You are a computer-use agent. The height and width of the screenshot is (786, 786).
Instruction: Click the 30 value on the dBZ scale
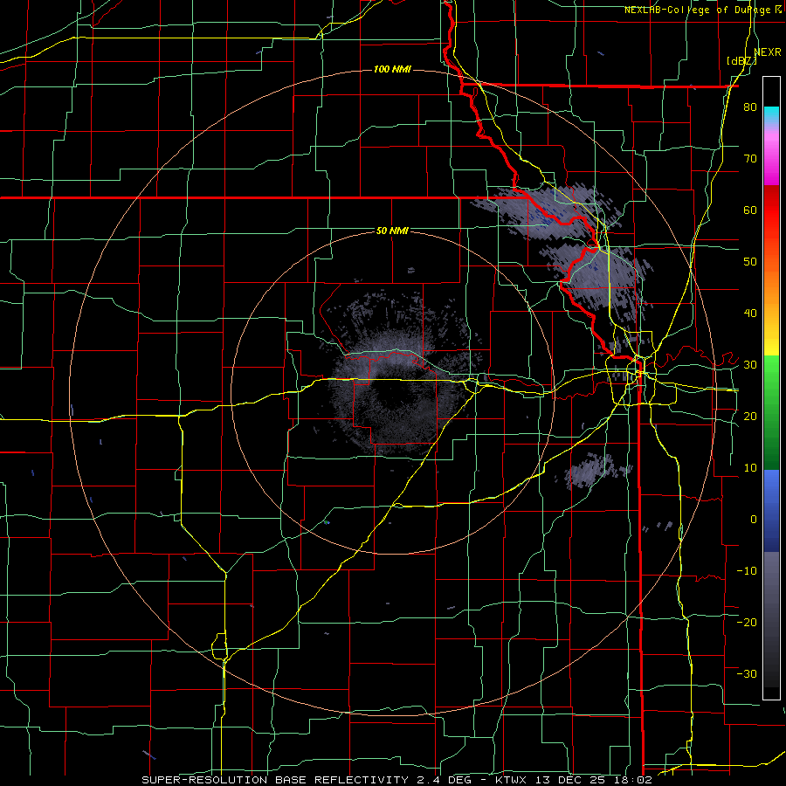click(x=750, y=365)
